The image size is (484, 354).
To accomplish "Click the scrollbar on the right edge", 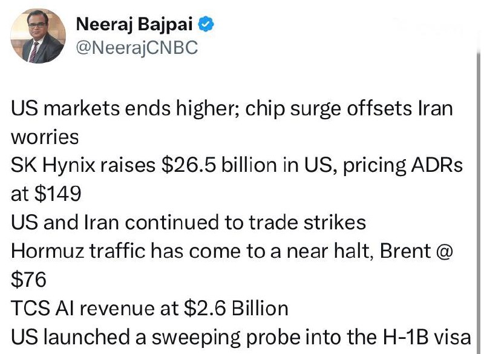I will tap(479, 201).
